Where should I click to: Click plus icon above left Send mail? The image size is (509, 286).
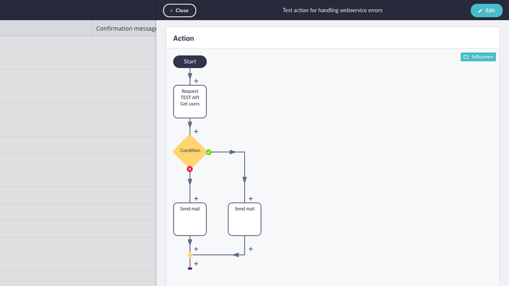tap(196, 199)
